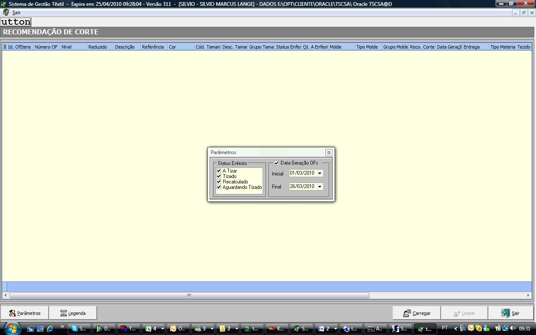The width and height of the screenshot is (536, 335).
Task: Open the Legenda panel icon
Action: [63, 313]
